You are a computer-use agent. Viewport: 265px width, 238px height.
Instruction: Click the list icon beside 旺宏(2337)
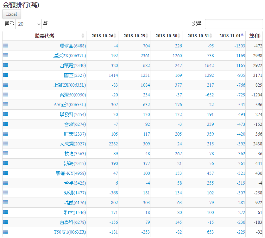coord(6,134)
